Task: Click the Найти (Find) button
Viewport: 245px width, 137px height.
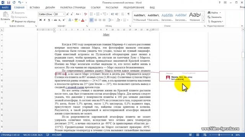Action: (x=214, y=13)
